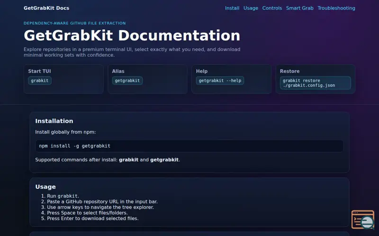Click the bold getgrabkit word after install
The width and height of the screenshot is (379, 236).
164,160
